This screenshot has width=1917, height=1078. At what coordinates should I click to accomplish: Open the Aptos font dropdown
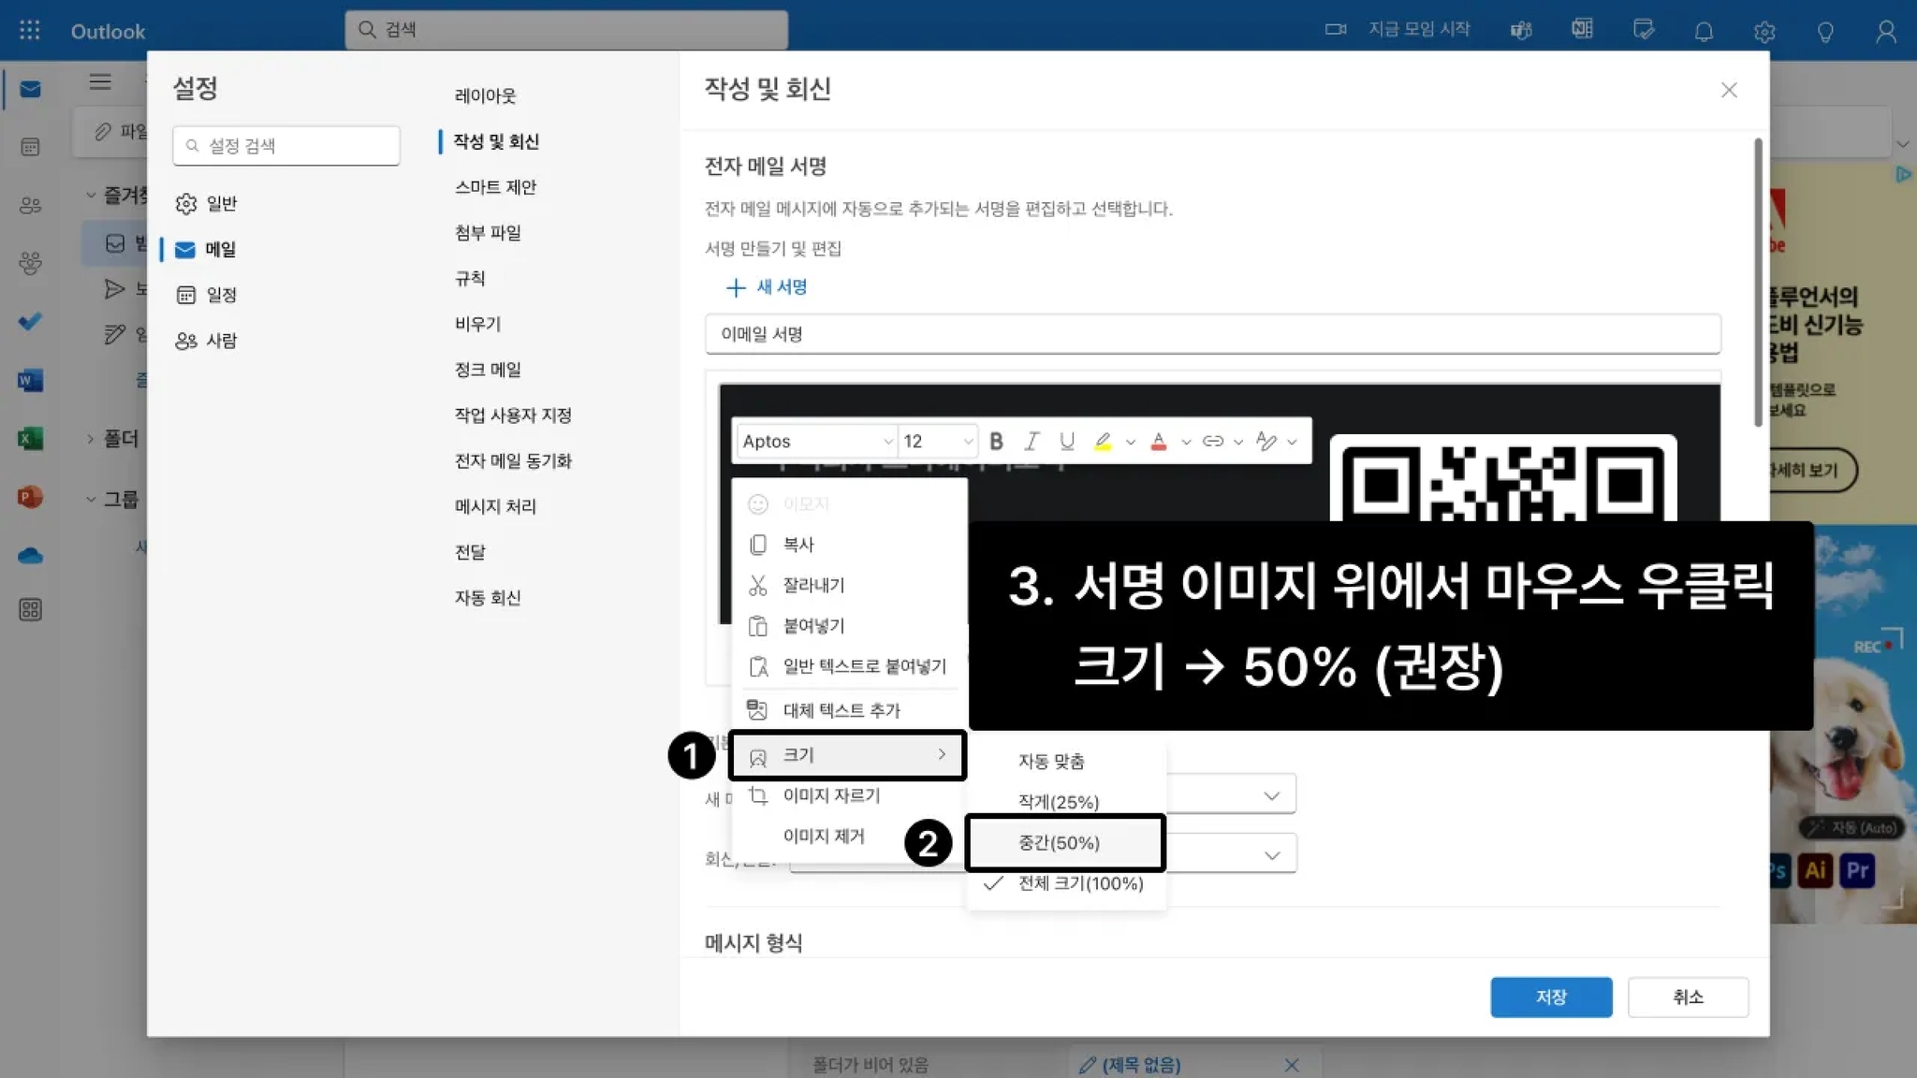(x=816, y=441)
